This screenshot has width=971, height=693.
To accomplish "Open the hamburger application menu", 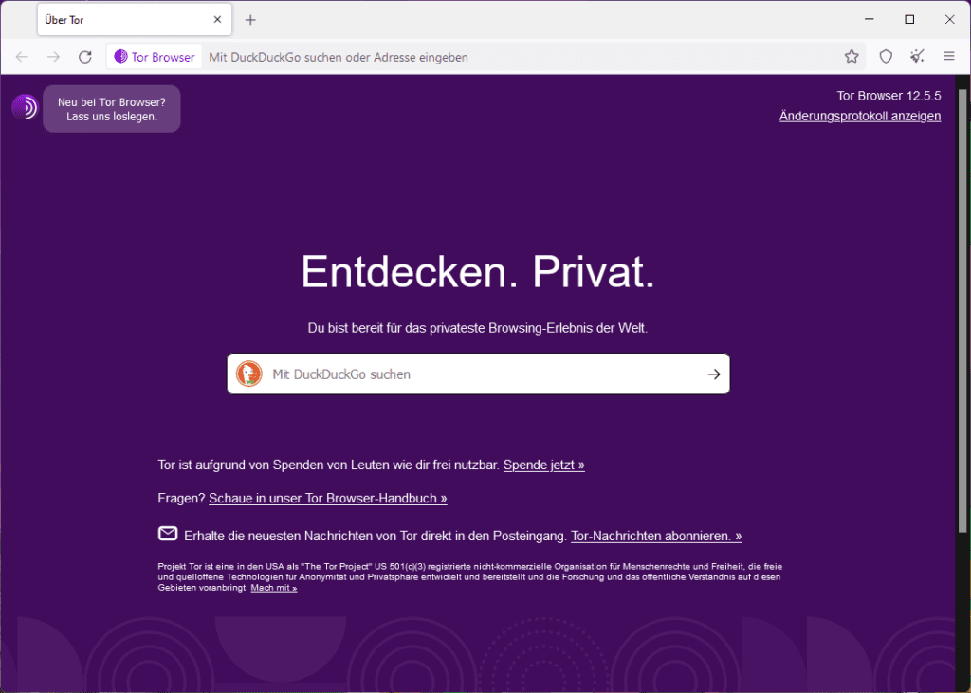I will pyautogui.click(x=948, y=56).
